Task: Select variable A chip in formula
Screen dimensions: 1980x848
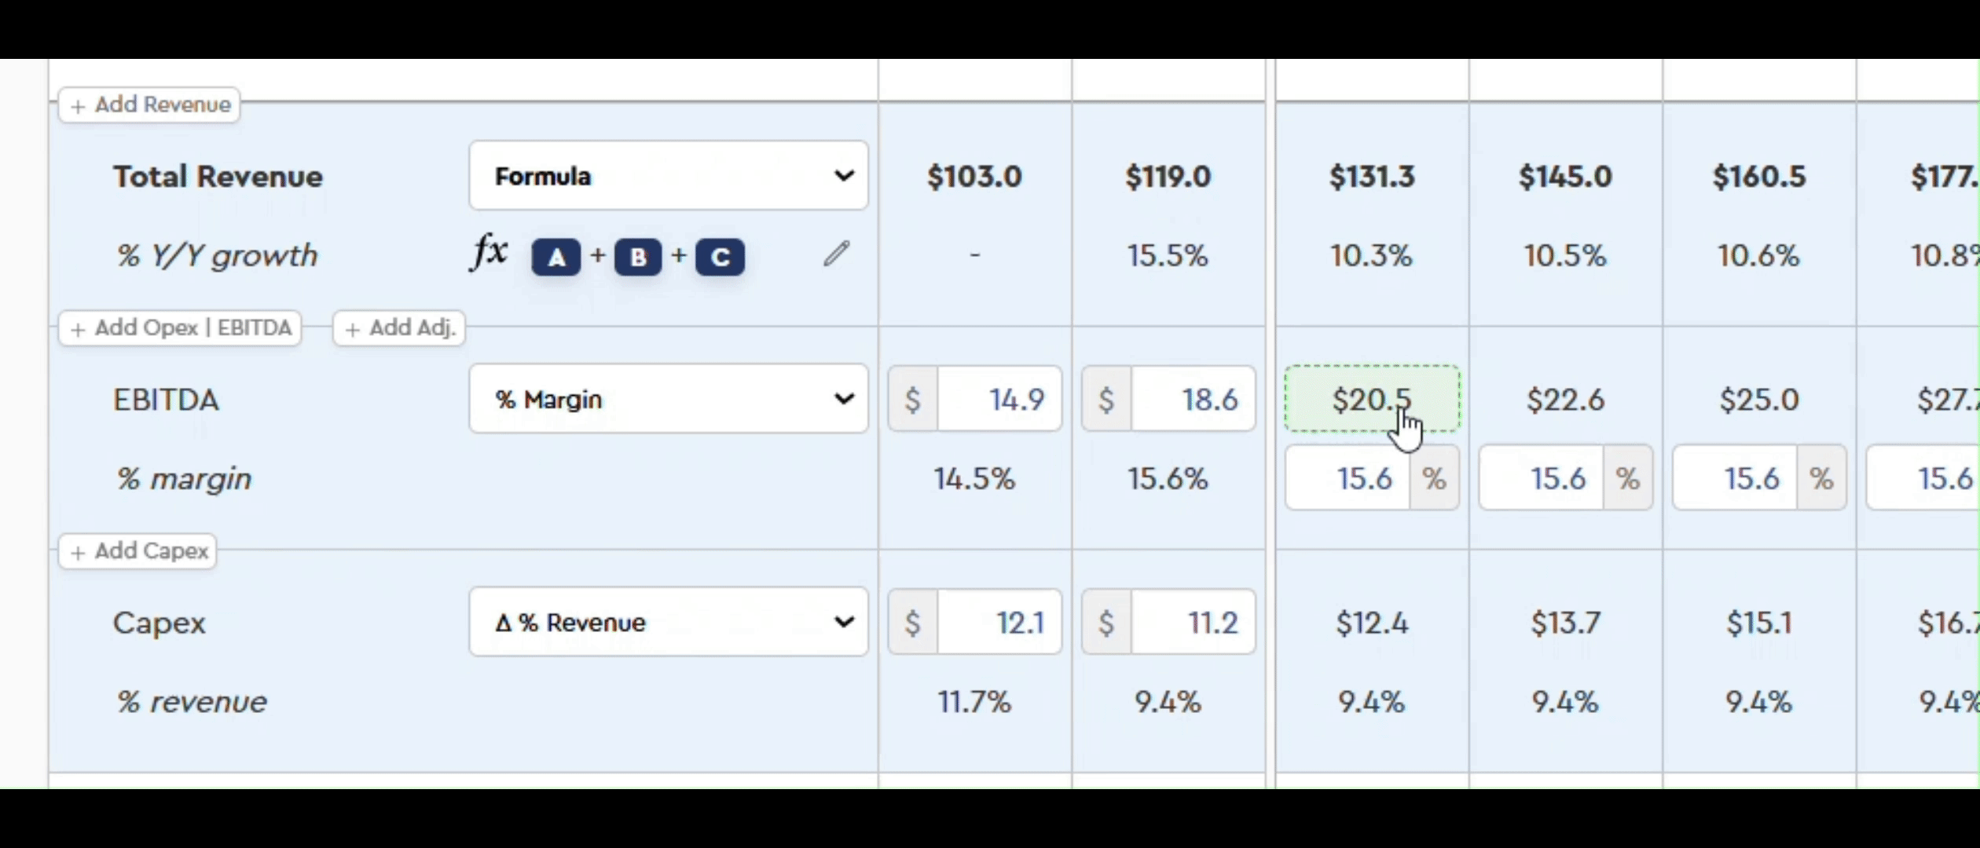Action: (556, 257)
